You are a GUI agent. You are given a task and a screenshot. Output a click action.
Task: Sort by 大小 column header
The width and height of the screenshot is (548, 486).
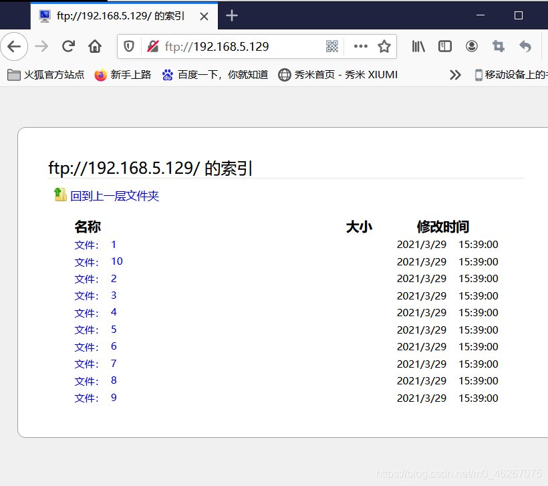[359, 227]
